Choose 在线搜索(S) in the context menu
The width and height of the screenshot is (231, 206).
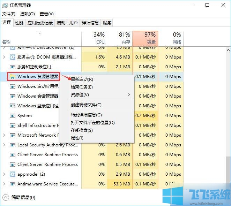pyautogui.click(x=96, y=130)
